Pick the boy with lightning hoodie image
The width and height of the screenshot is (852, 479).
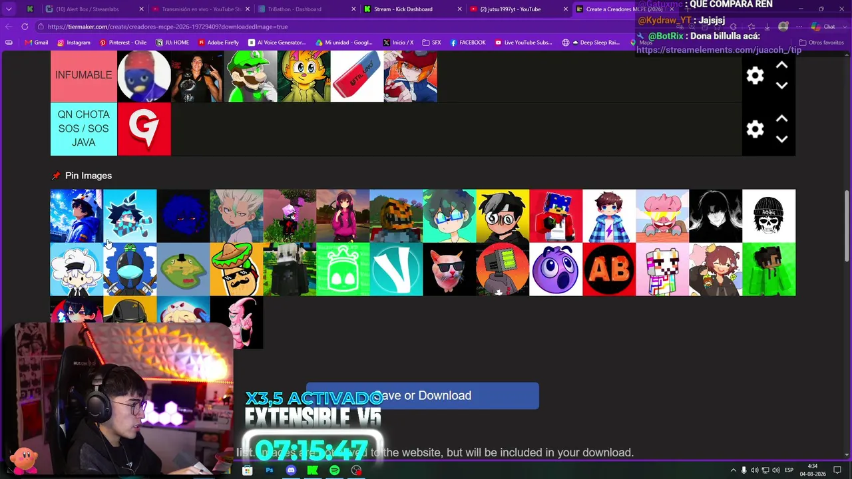click(x=609, y=216)
